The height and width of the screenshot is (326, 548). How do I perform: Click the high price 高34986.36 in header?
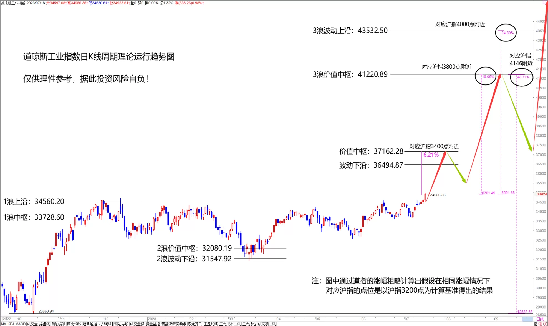77,3
